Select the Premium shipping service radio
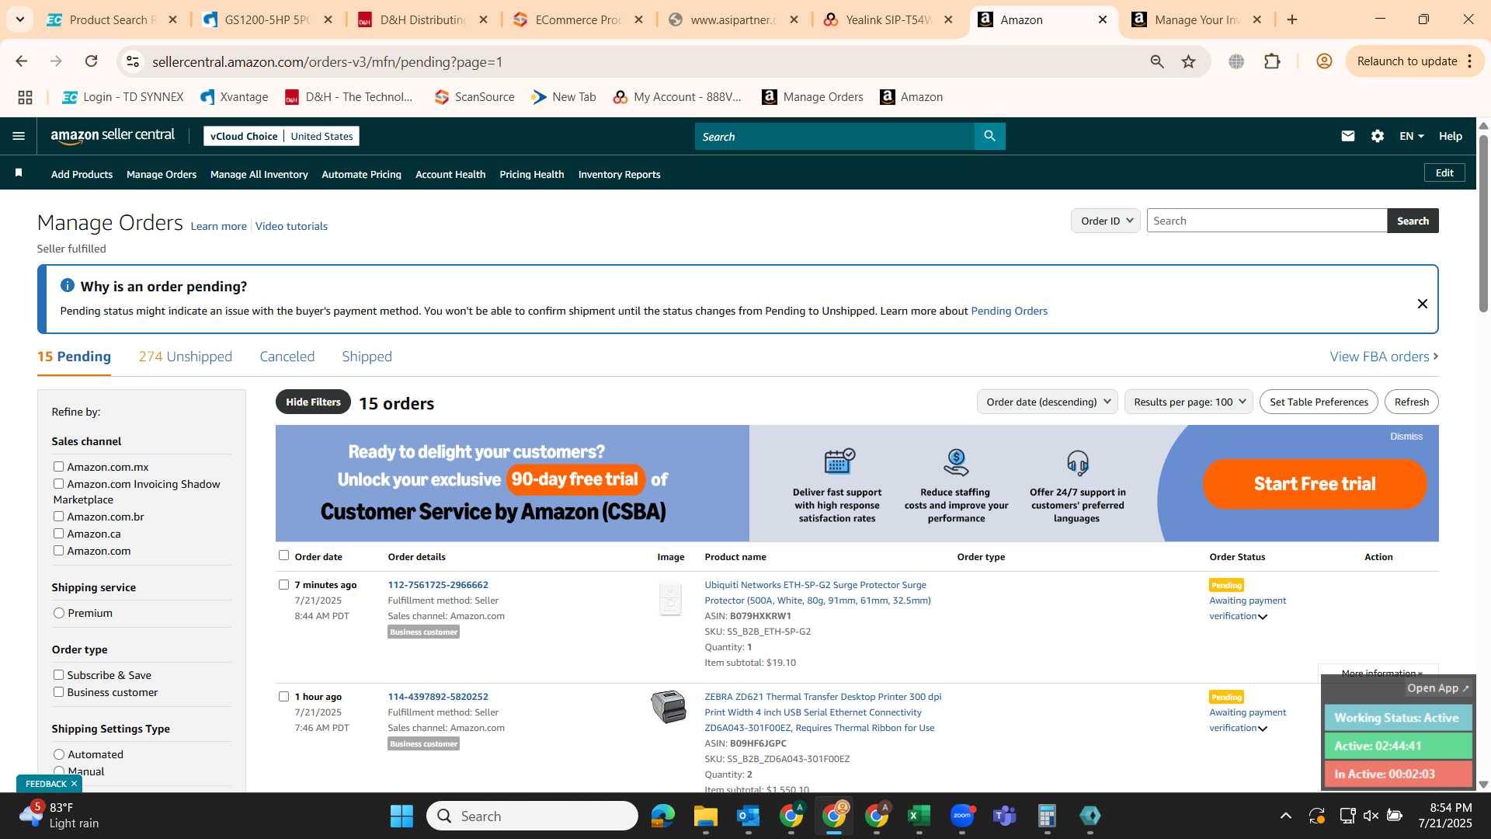Viewport: 1491px width, 839px height. (x=59, y=613)
